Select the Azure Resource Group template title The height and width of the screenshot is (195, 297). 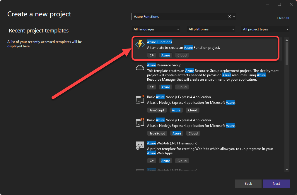point(164,65)
